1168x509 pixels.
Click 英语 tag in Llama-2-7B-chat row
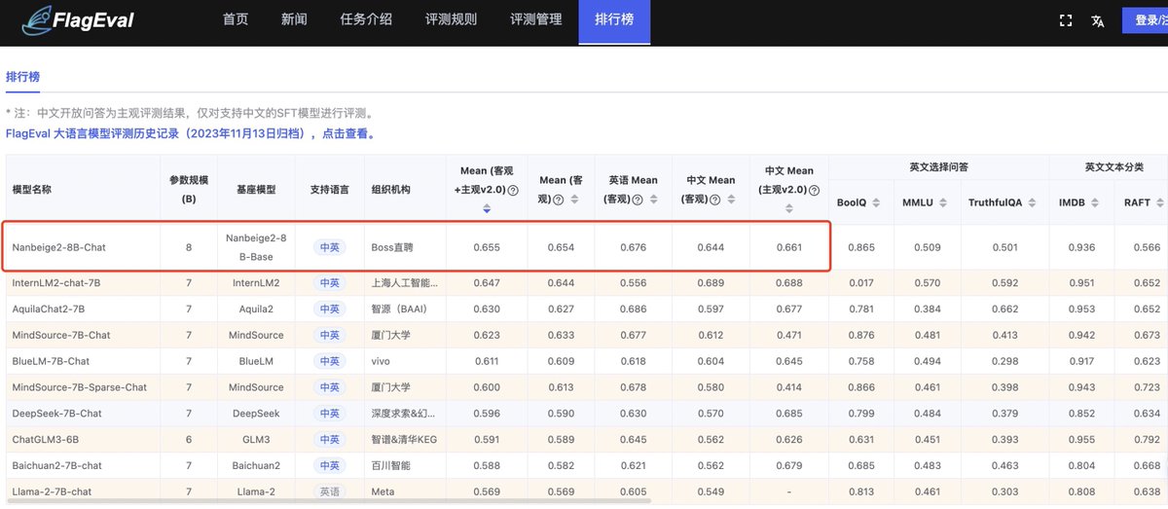click(330, 491)
